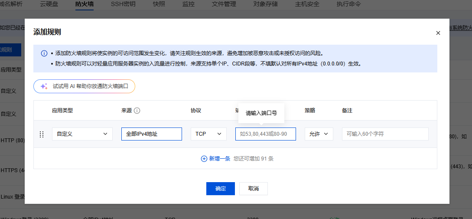Switch to the 快照 tab
This screenshot has width=472, height=219.
[x=159, y=4]
